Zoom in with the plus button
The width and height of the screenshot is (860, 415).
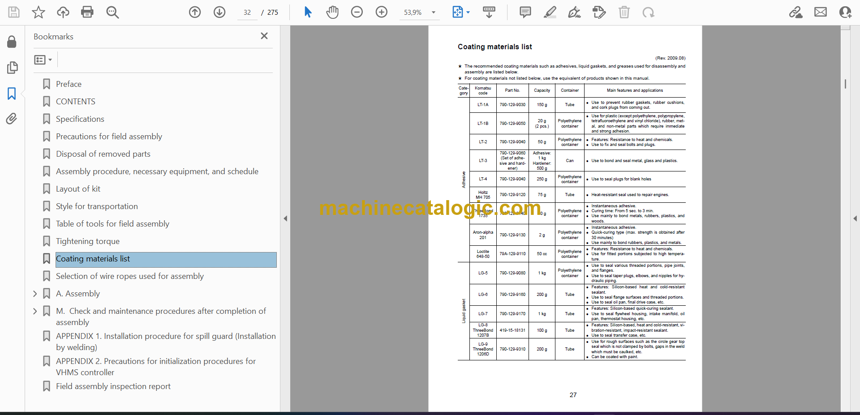click(x=382, y=12)
